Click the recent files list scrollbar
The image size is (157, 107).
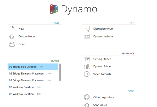click(x=60, y=72)
